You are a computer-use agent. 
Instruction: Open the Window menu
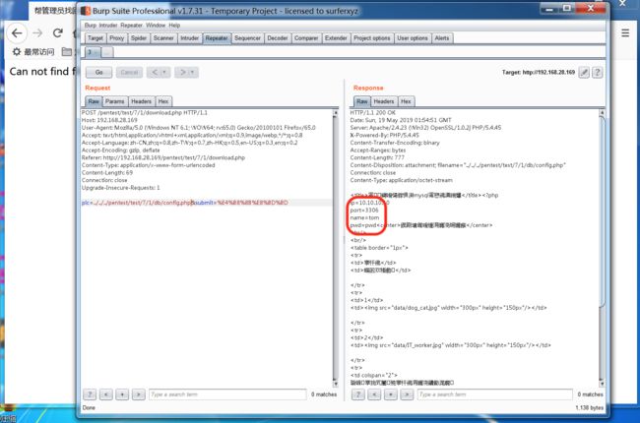pos(156,26)
